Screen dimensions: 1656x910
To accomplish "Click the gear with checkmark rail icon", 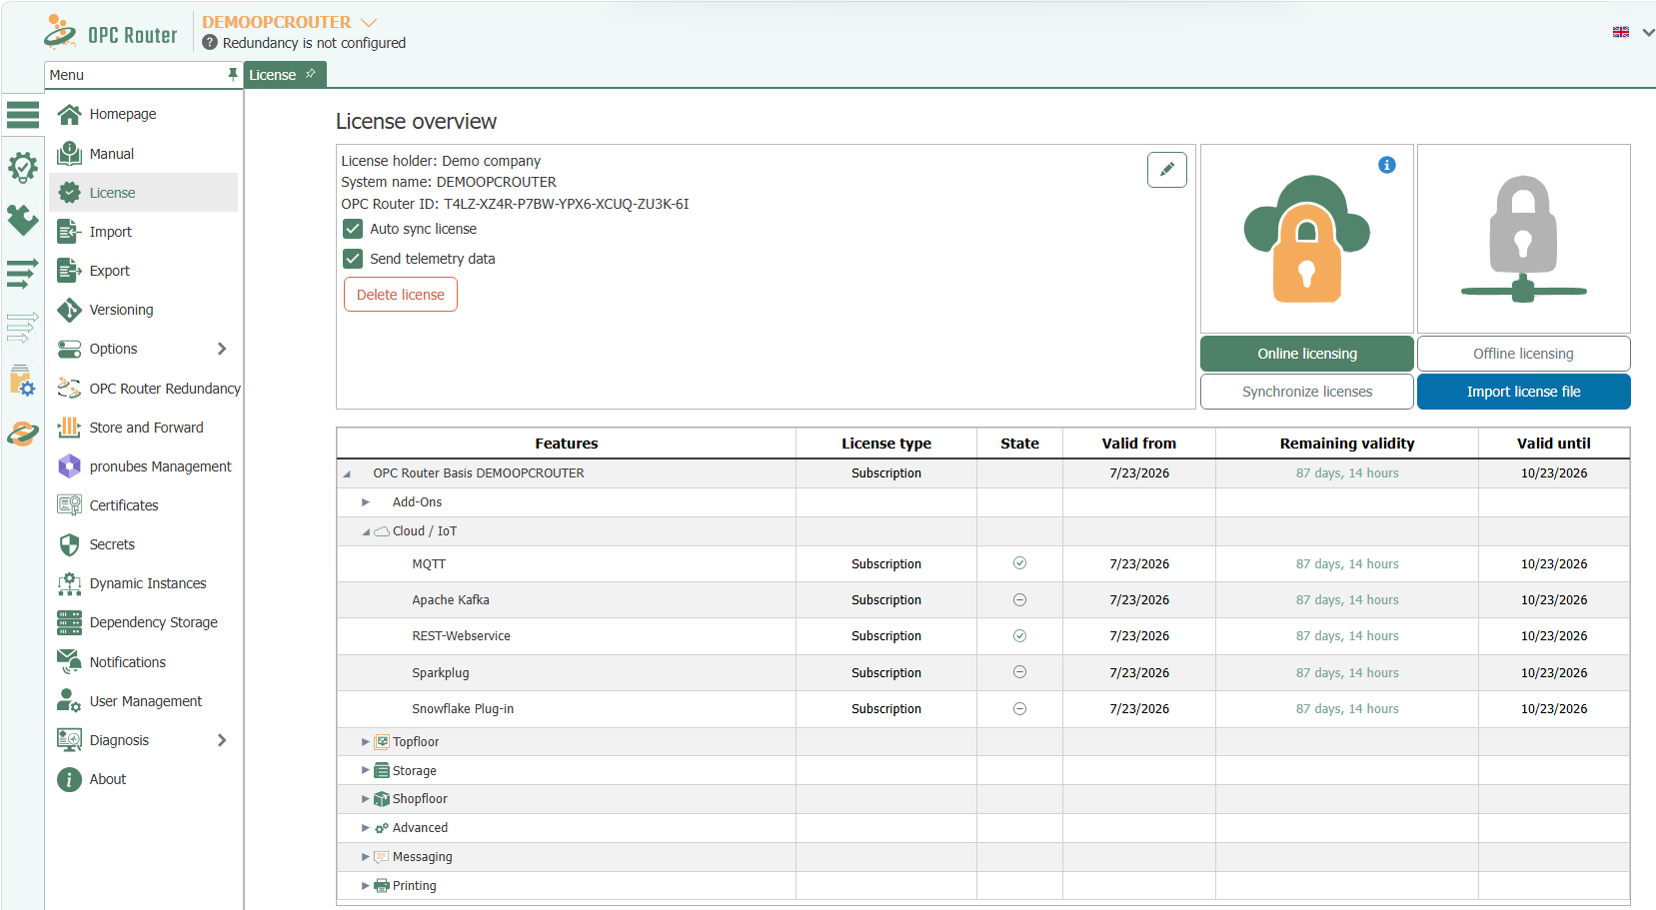I will pos(23,167).
